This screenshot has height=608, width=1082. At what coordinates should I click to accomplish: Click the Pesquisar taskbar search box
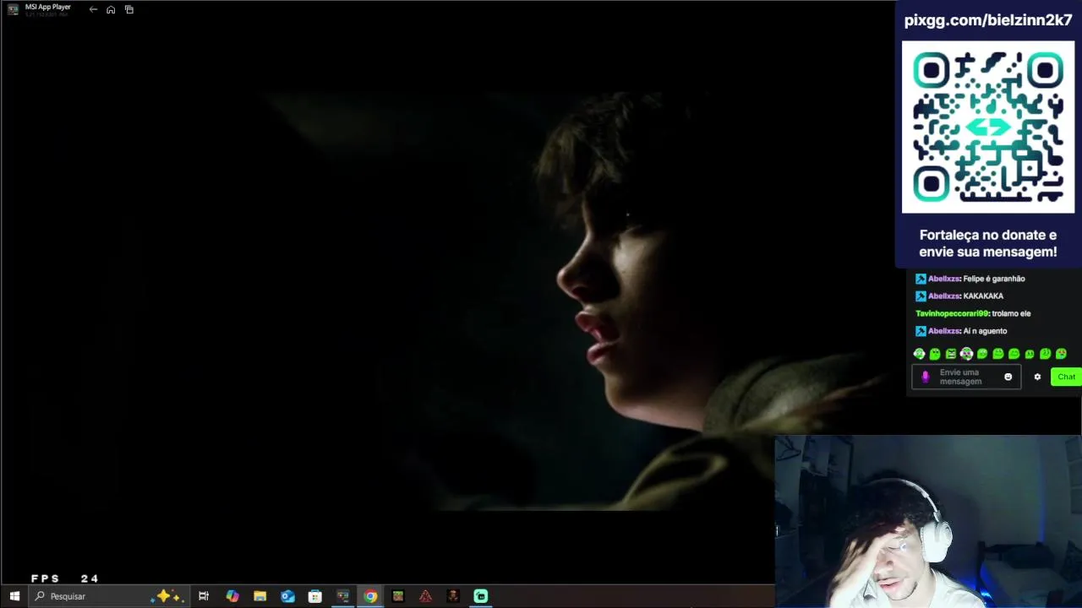110,596
